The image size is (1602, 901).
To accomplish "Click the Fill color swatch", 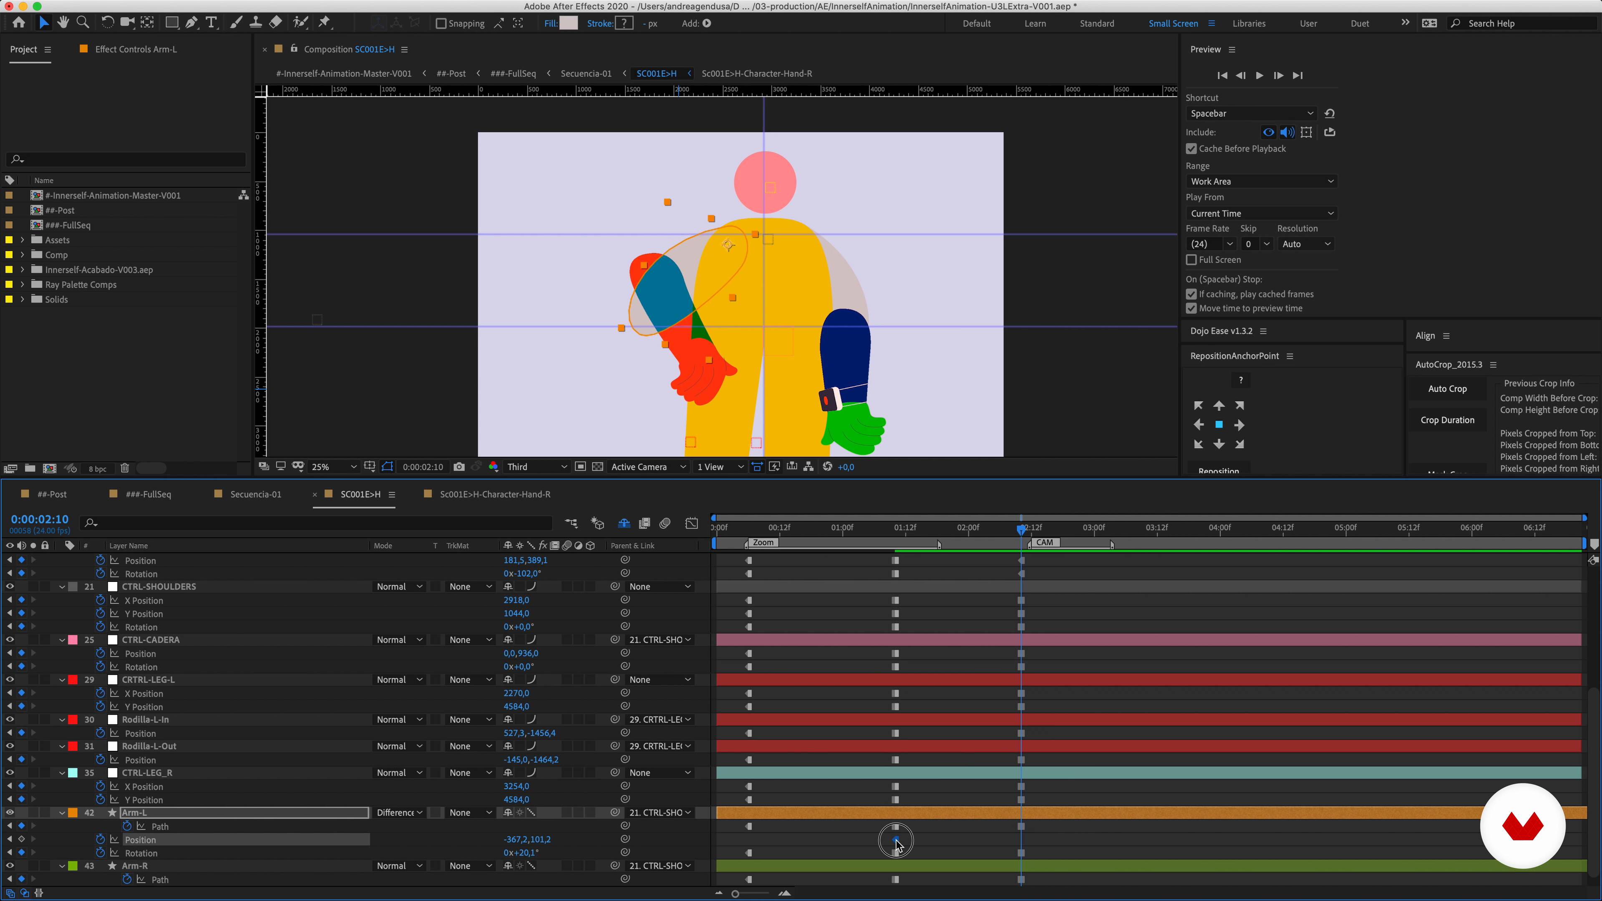I will tap(568, 23).
